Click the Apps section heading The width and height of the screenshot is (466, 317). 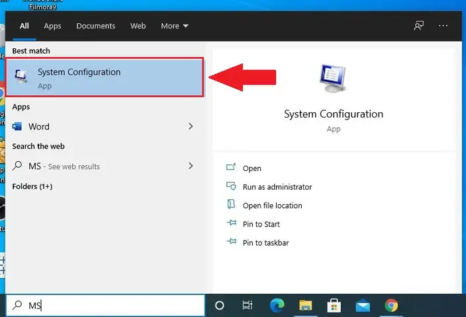click(21, 107)
